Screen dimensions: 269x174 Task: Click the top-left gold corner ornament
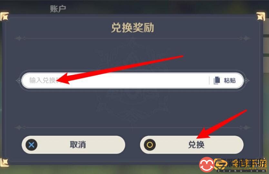pos(4,16)
